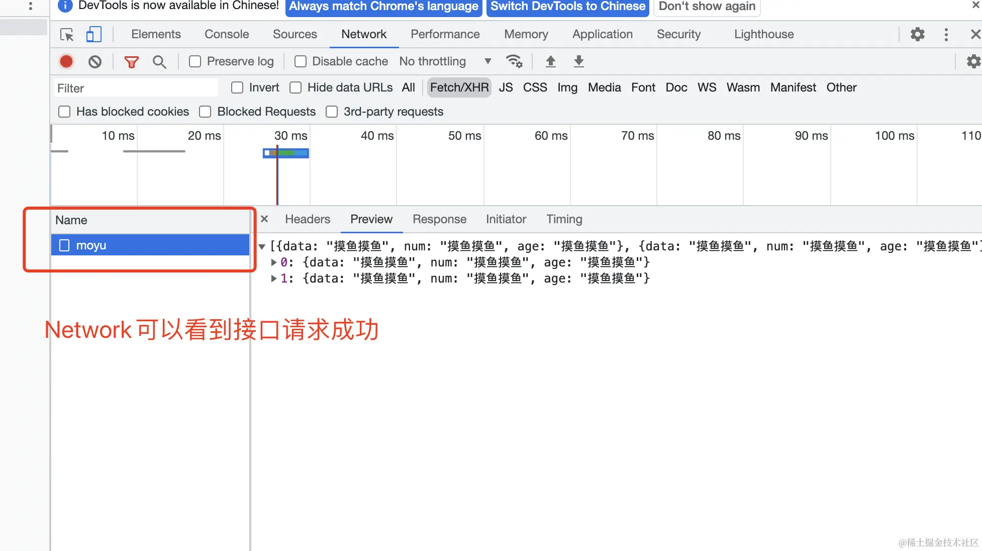Enable Preserve log
982x551 pixels.
[195, 61]
